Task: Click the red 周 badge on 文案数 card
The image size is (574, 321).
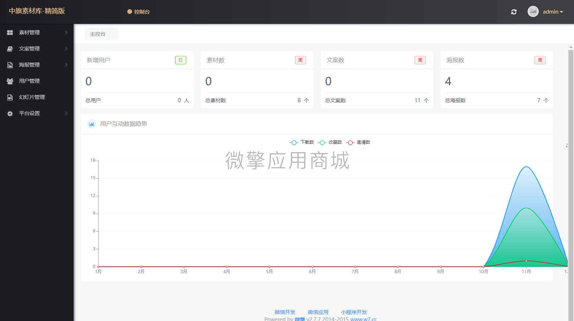Action: [x=420, y=60]
